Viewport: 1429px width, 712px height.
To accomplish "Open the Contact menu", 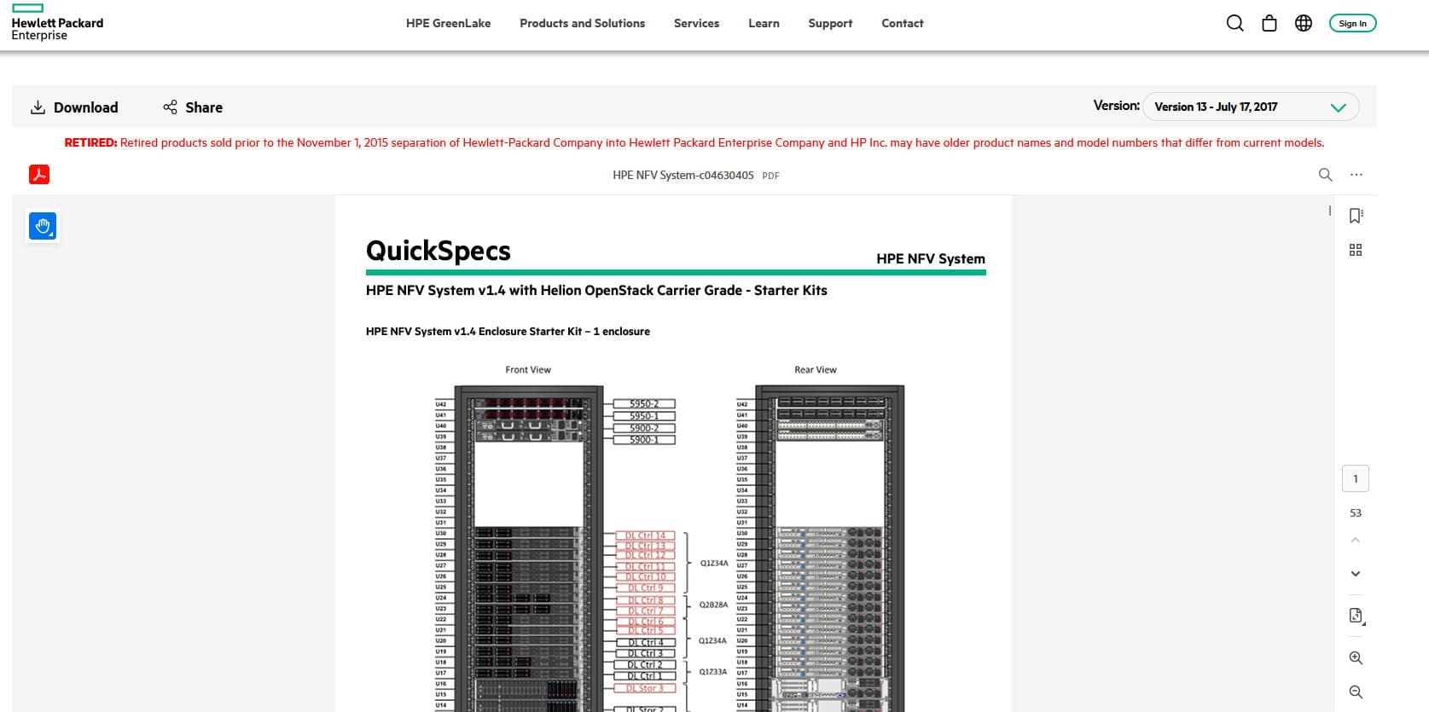I will pos(902,23).
